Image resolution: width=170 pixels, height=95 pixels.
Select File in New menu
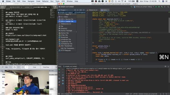[x=67, y=26]
